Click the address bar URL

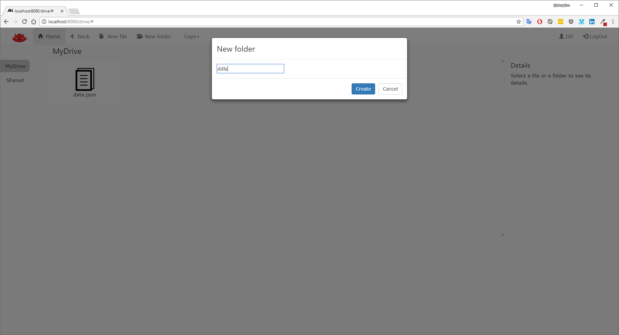click(x=71, y=22)
